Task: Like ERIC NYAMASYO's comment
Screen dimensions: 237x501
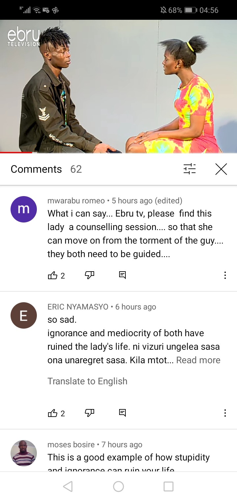Action: click(53, 413)
